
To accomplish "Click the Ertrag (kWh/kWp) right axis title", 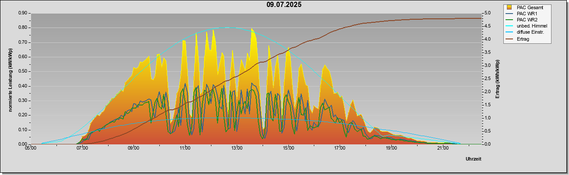I will (497, 79).
